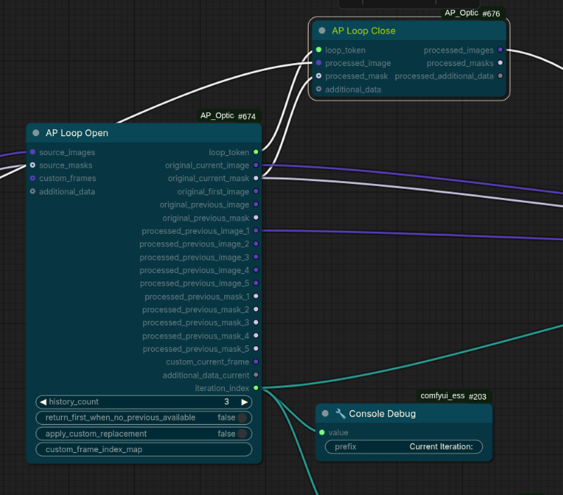Collapse the AP Loop Close node via its title dot
563x495 pixels.
322,31
